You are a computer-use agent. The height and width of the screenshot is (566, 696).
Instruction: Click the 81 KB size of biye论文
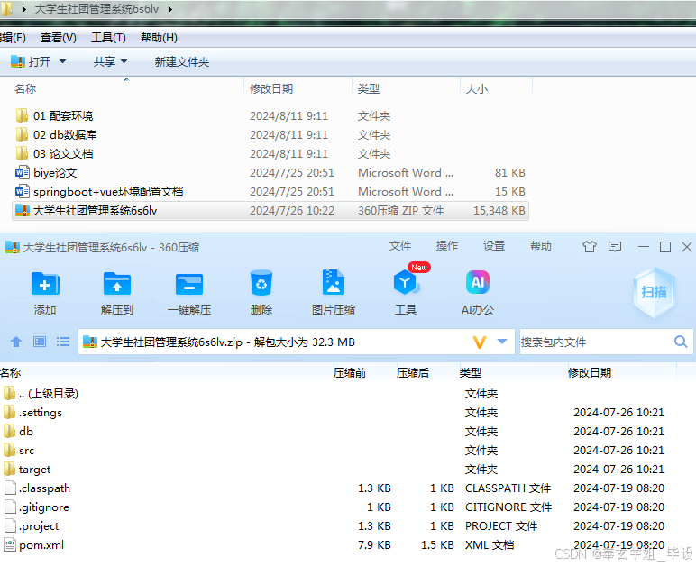510,172
